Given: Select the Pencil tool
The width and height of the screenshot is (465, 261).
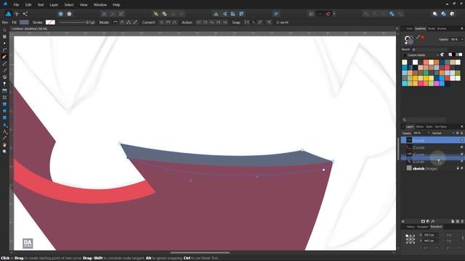Looking at the screenshot, I should click(4, 64).
